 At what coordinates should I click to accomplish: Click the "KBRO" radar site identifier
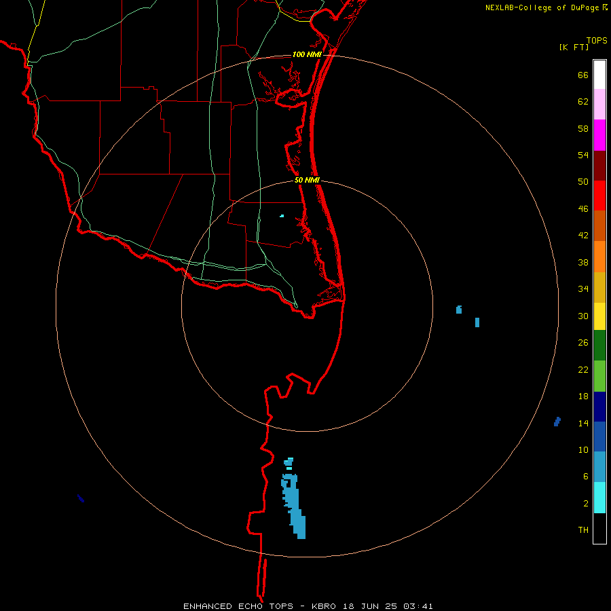325,606
